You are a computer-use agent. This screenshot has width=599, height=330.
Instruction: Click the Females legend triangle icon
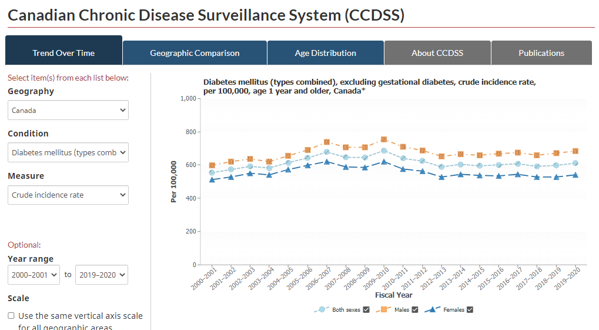(433, 309)
